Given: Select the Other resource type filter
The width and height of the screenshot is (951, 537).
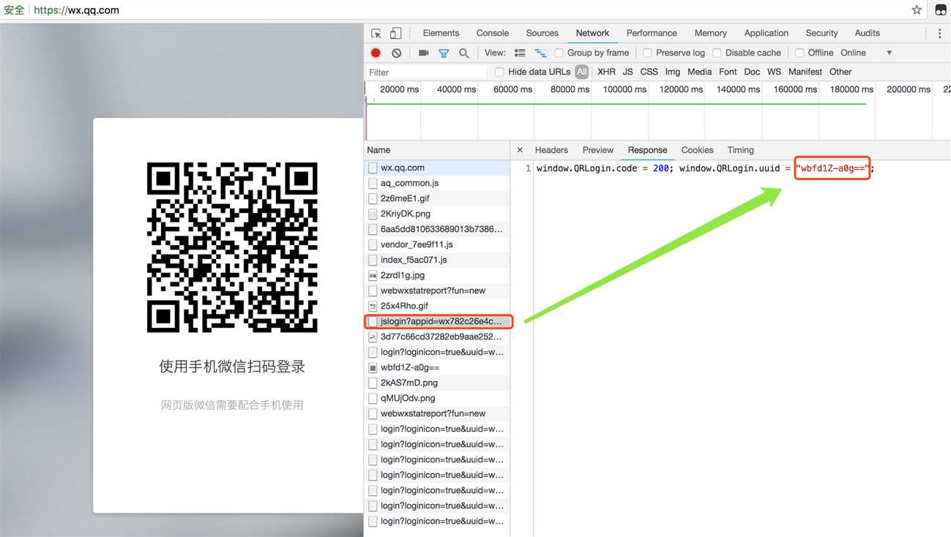Looking at the screenshot, I should point(840,72).
